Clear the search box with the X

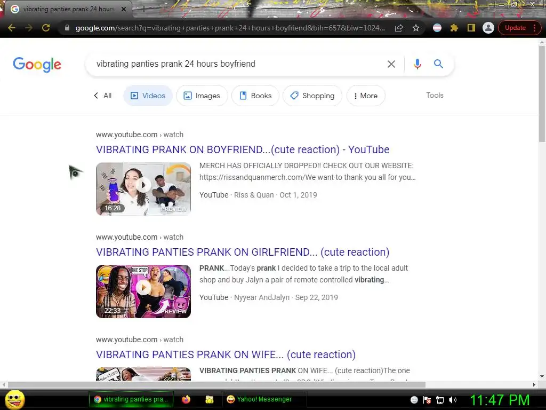pyautogui.click(x=391, y=64)
